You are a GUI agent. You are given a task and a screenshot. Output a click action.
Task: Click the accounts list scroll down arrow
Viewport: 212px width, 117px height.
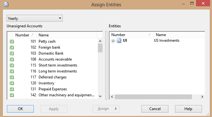(100, 96)
